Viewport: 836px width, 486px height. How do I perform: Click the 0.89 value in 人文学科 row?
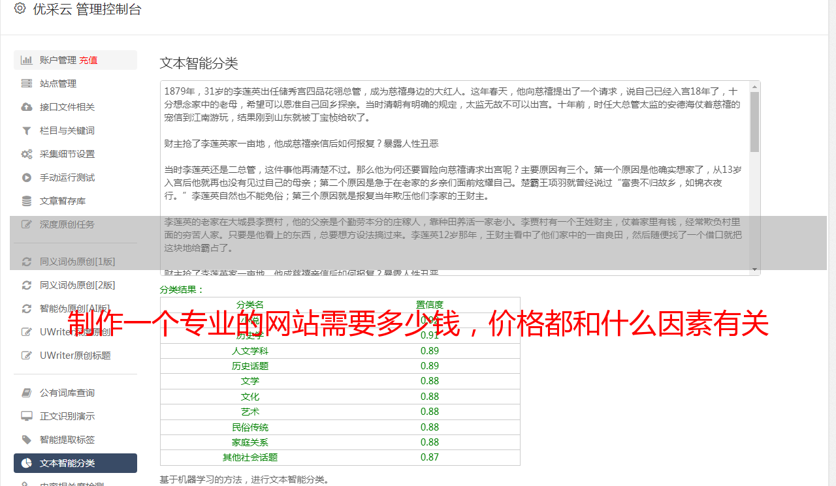click(430, 350)
